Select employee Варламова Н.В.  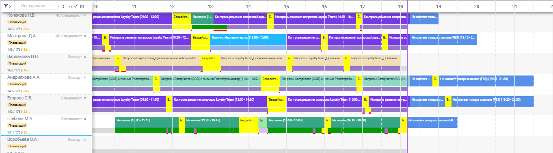point(23,56)
